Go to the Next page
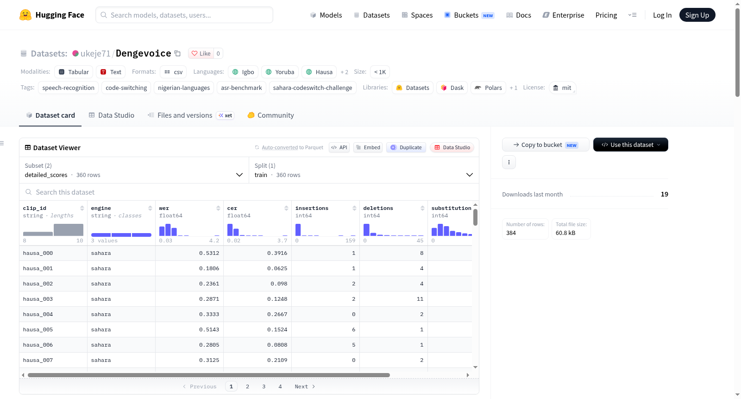Screen dimensions: 741x399 (x=305, y=386)
